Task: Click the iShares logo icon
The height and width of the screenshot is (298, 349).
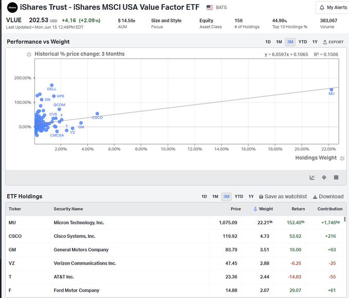Action: (x=12, y=8)
